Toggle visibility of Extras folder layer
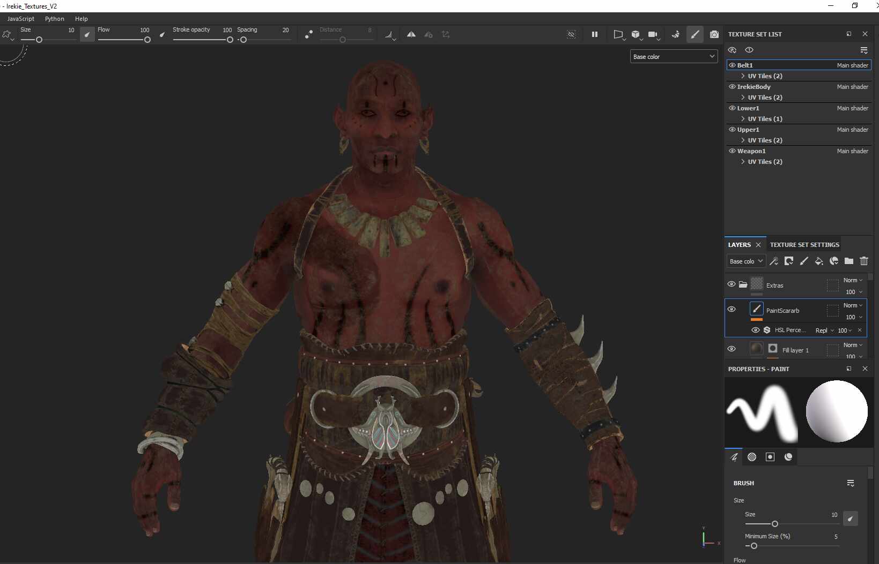The height and width of the screenshot is (564, 879). (732, 284)
